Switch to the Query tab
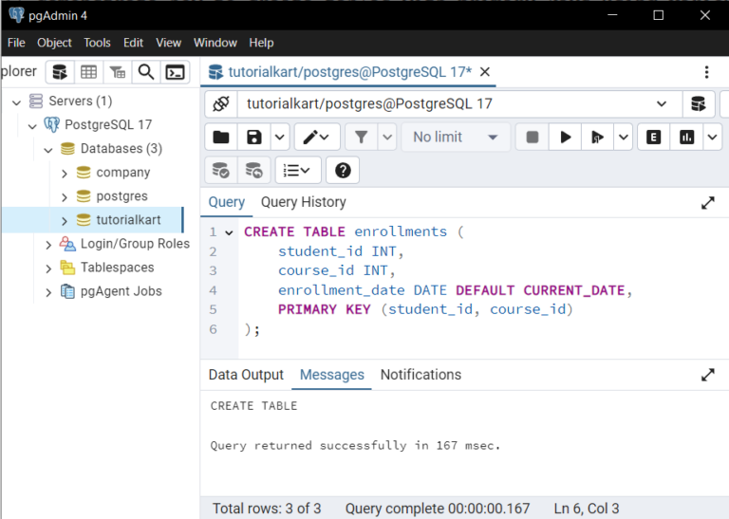The image size is (729, 519). (227, 202)
